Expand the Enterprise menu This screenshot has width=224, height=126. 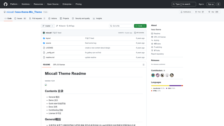coord(68,4)
